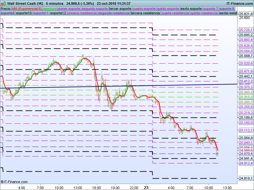Click price label 25.255,9
The height and width of the screenshot is (190, 254).
pyautogui.click(x=246, y=107)
